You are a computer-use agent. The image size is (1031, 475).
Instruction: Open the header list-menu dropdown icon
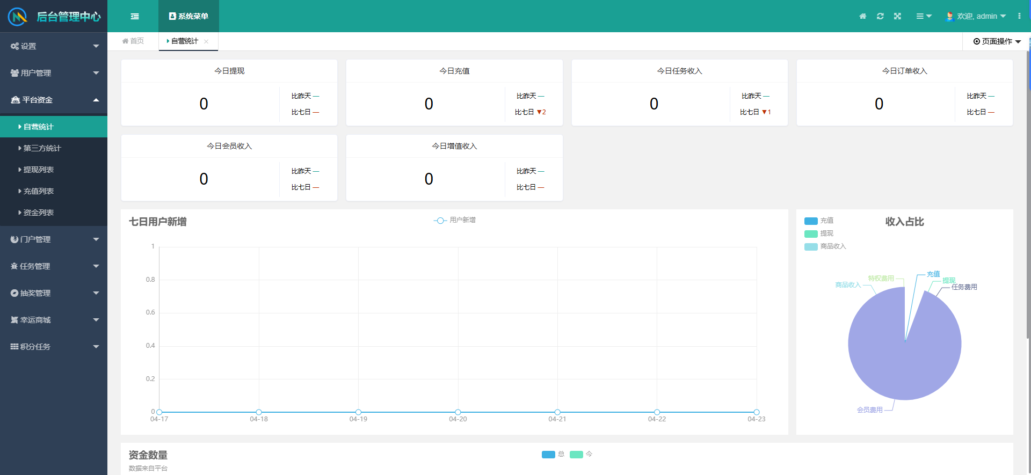[x=924, y=16]
